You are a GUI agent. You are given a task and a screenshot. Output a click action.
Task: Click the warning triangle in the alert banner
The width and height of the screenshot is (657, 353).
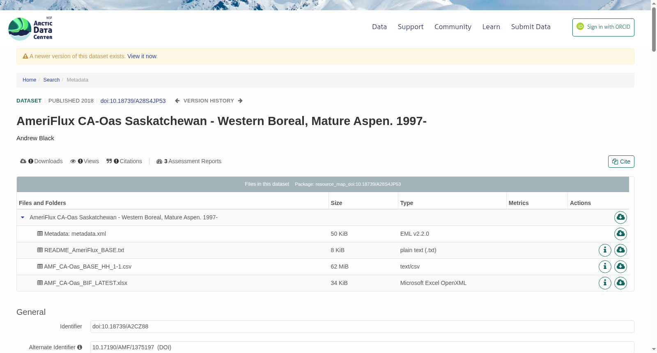click(25, 56)
